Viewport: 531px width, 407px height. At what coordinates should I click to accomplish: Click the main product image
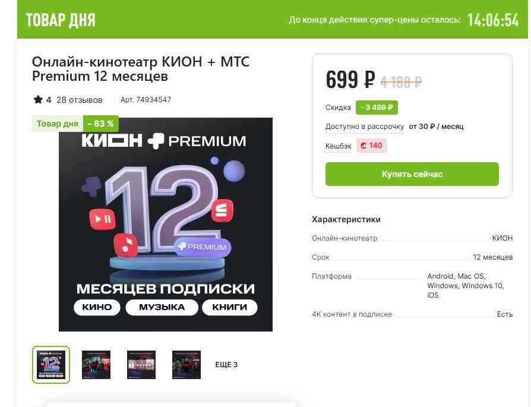pyautogui.click(x=166, y=225)
